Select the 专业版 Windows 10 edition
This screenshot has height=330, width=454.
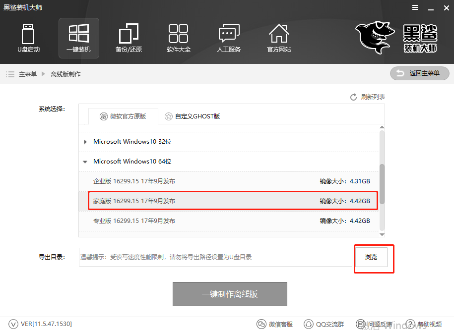point(198,220)
